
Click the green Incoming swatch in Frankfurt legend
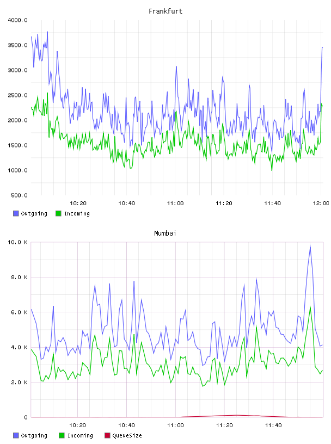58,213
